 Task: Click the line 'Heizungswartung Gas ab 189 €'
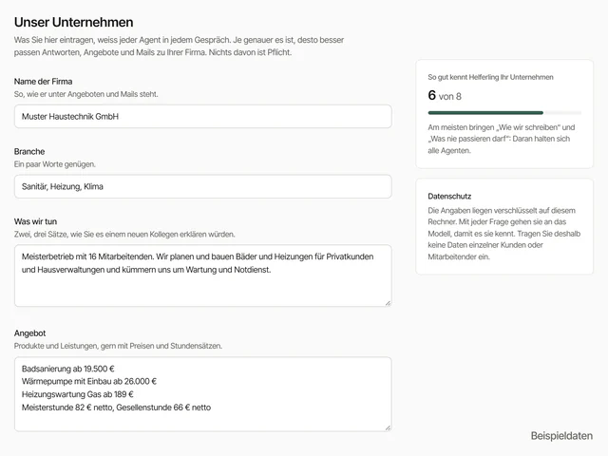click(78, 394)
